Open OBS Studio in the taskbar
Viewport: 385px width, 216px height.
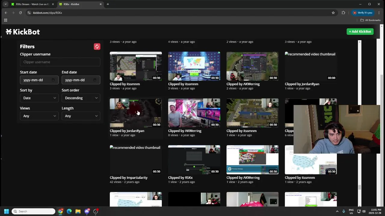coord(96,211)
